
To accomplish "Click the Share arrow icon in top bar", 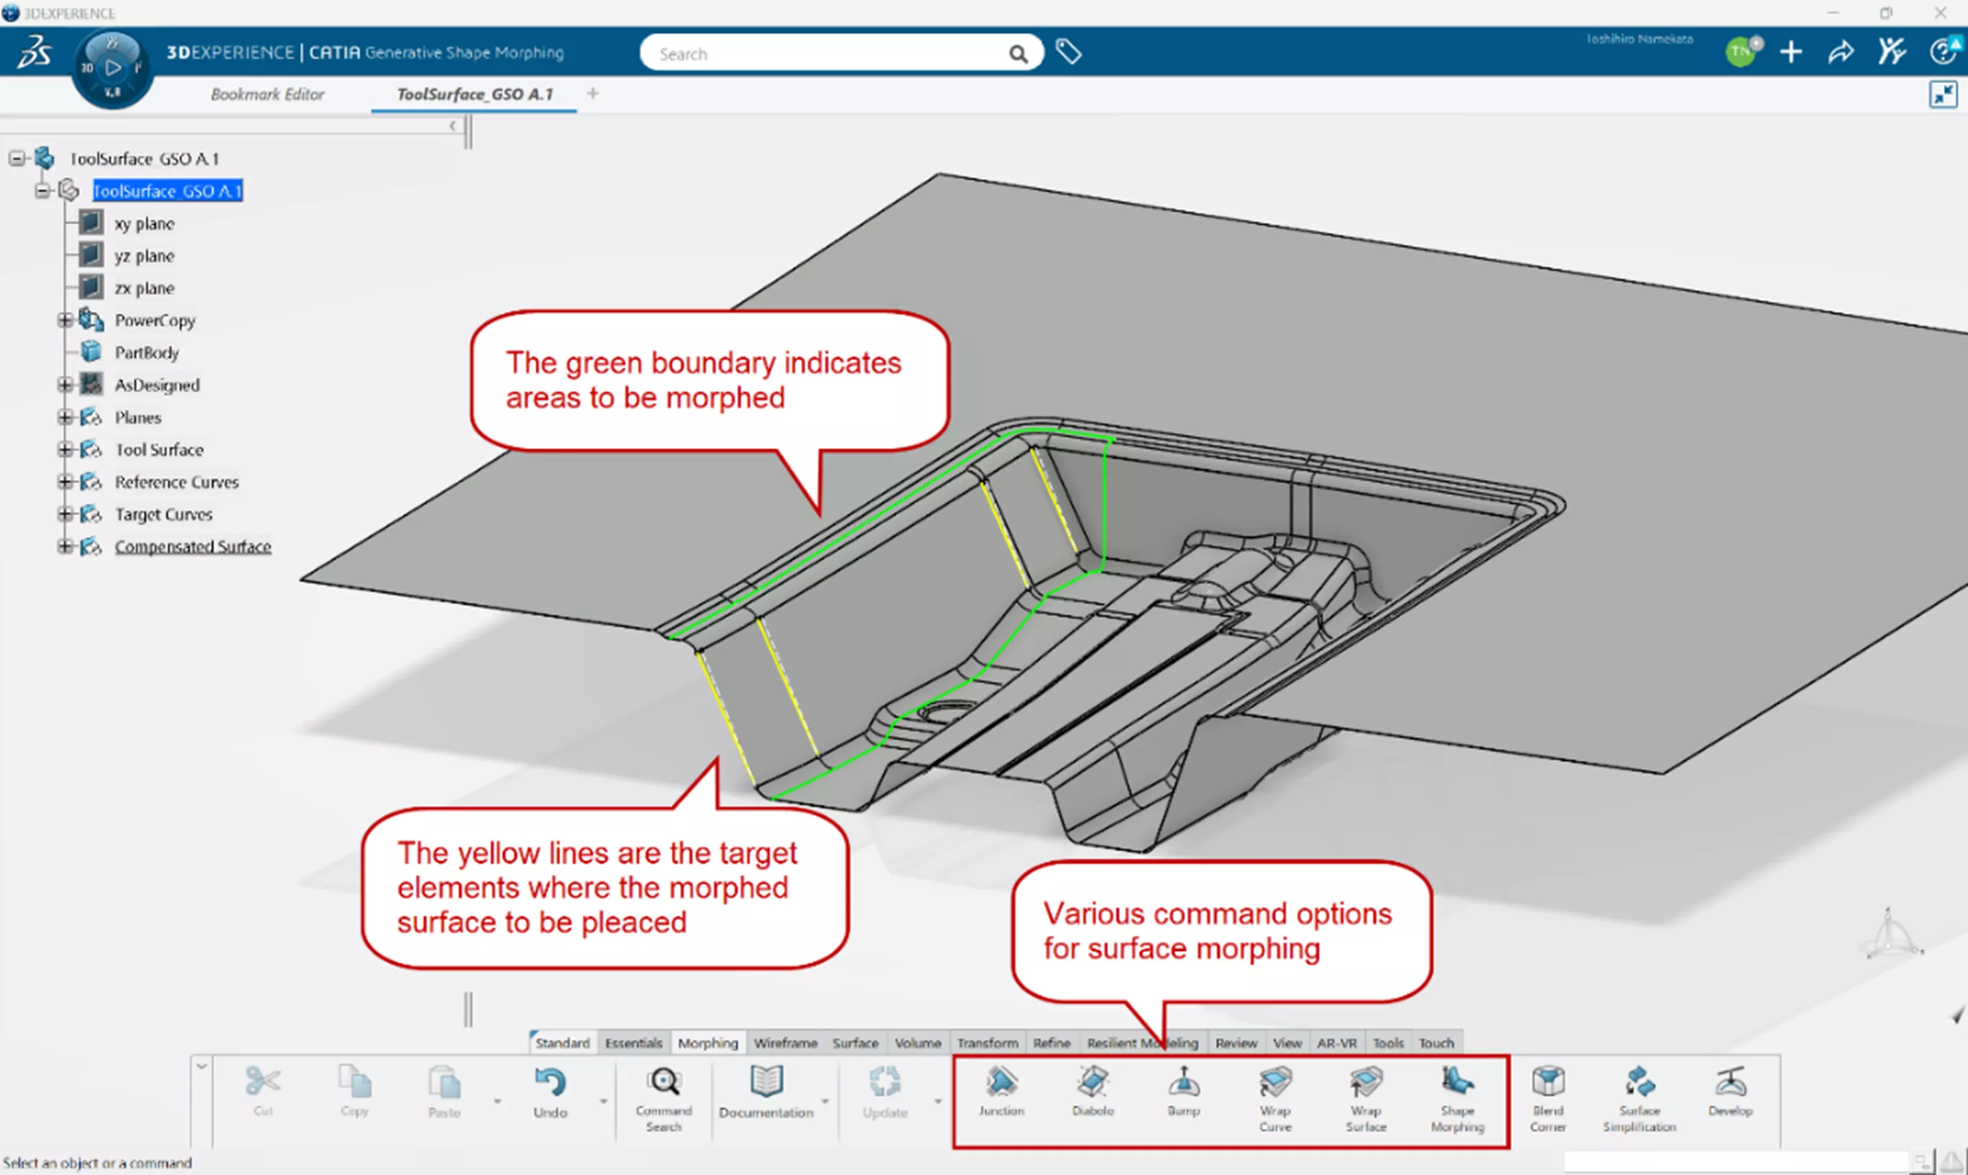I will point(1841,52).
